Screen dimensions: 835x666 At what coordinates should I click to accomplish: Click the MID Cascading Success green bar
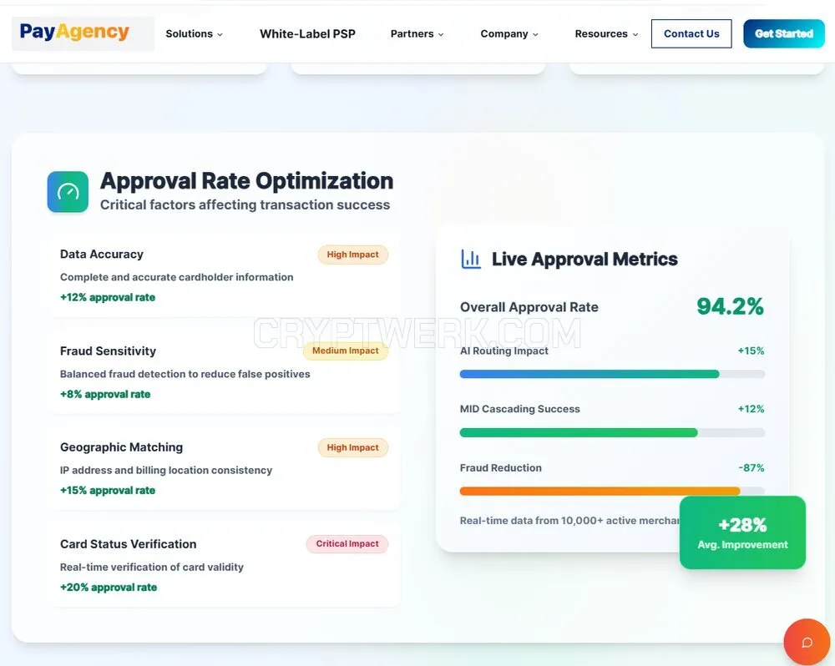click(x=579, y=433)
